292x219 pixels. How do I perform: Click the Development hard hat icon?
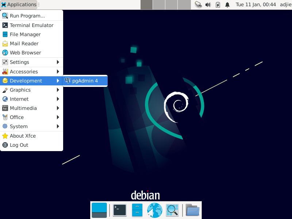point(5,81)
